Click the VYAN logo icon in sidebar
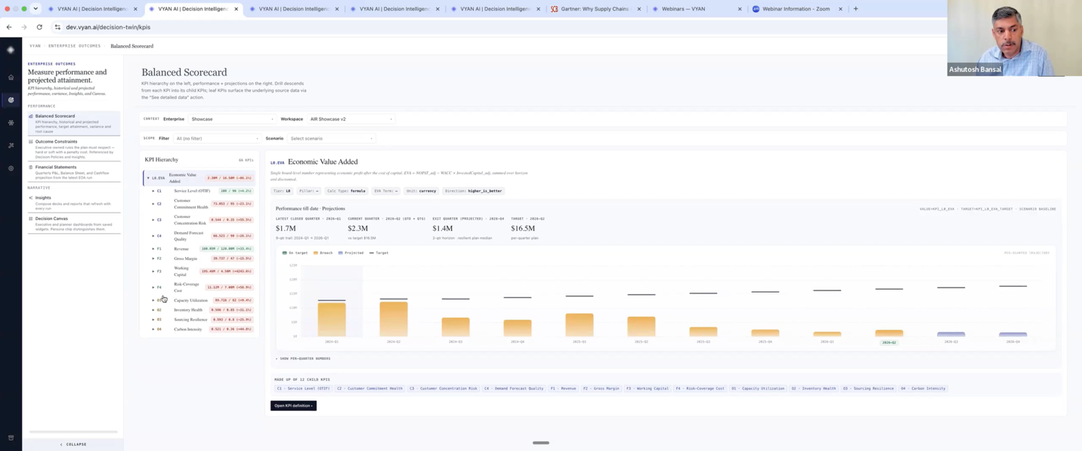The height and width of the screenshot is (451, 1082). [x=11, y=50]
